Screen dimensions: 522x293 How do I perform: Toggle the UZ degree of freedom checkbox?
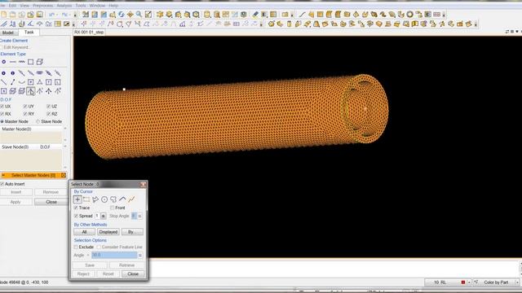49,107
